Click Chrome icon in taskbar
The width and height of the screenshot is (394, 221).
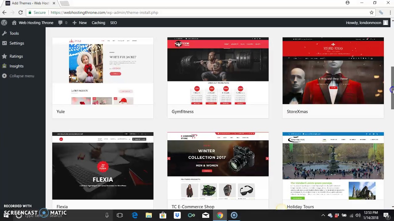[220, 215]
